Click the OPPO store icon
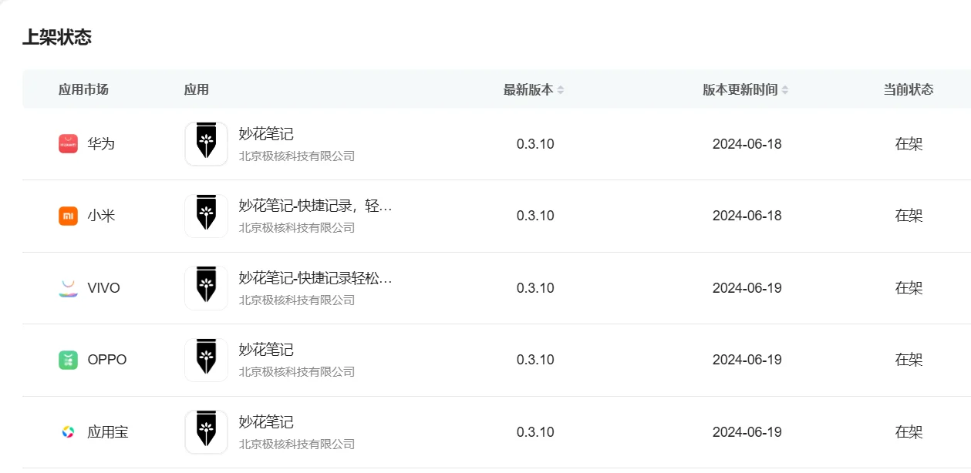 (69, 359)
